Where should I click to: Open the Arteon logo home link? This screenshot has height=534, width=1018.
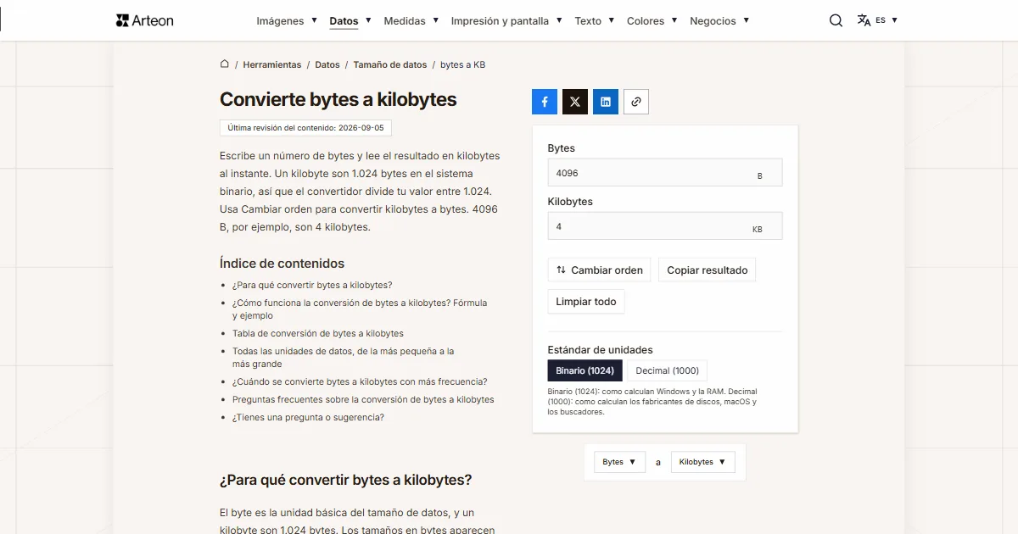tap(145, 20)
